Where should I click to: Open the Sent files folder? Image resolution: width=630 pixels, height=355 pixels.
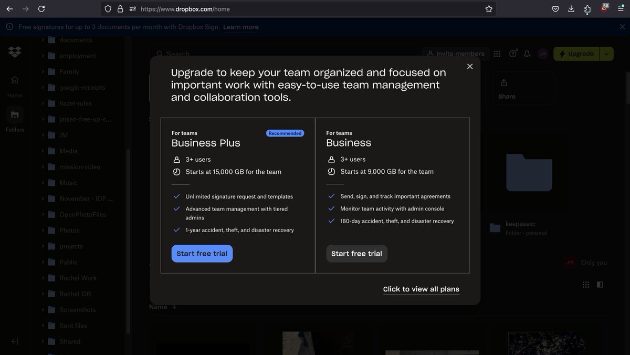(x=73, y=326)
